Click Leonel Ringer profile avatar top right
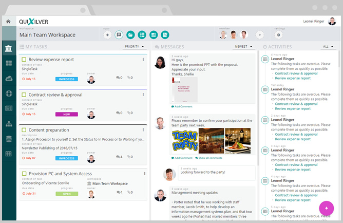 332,21
